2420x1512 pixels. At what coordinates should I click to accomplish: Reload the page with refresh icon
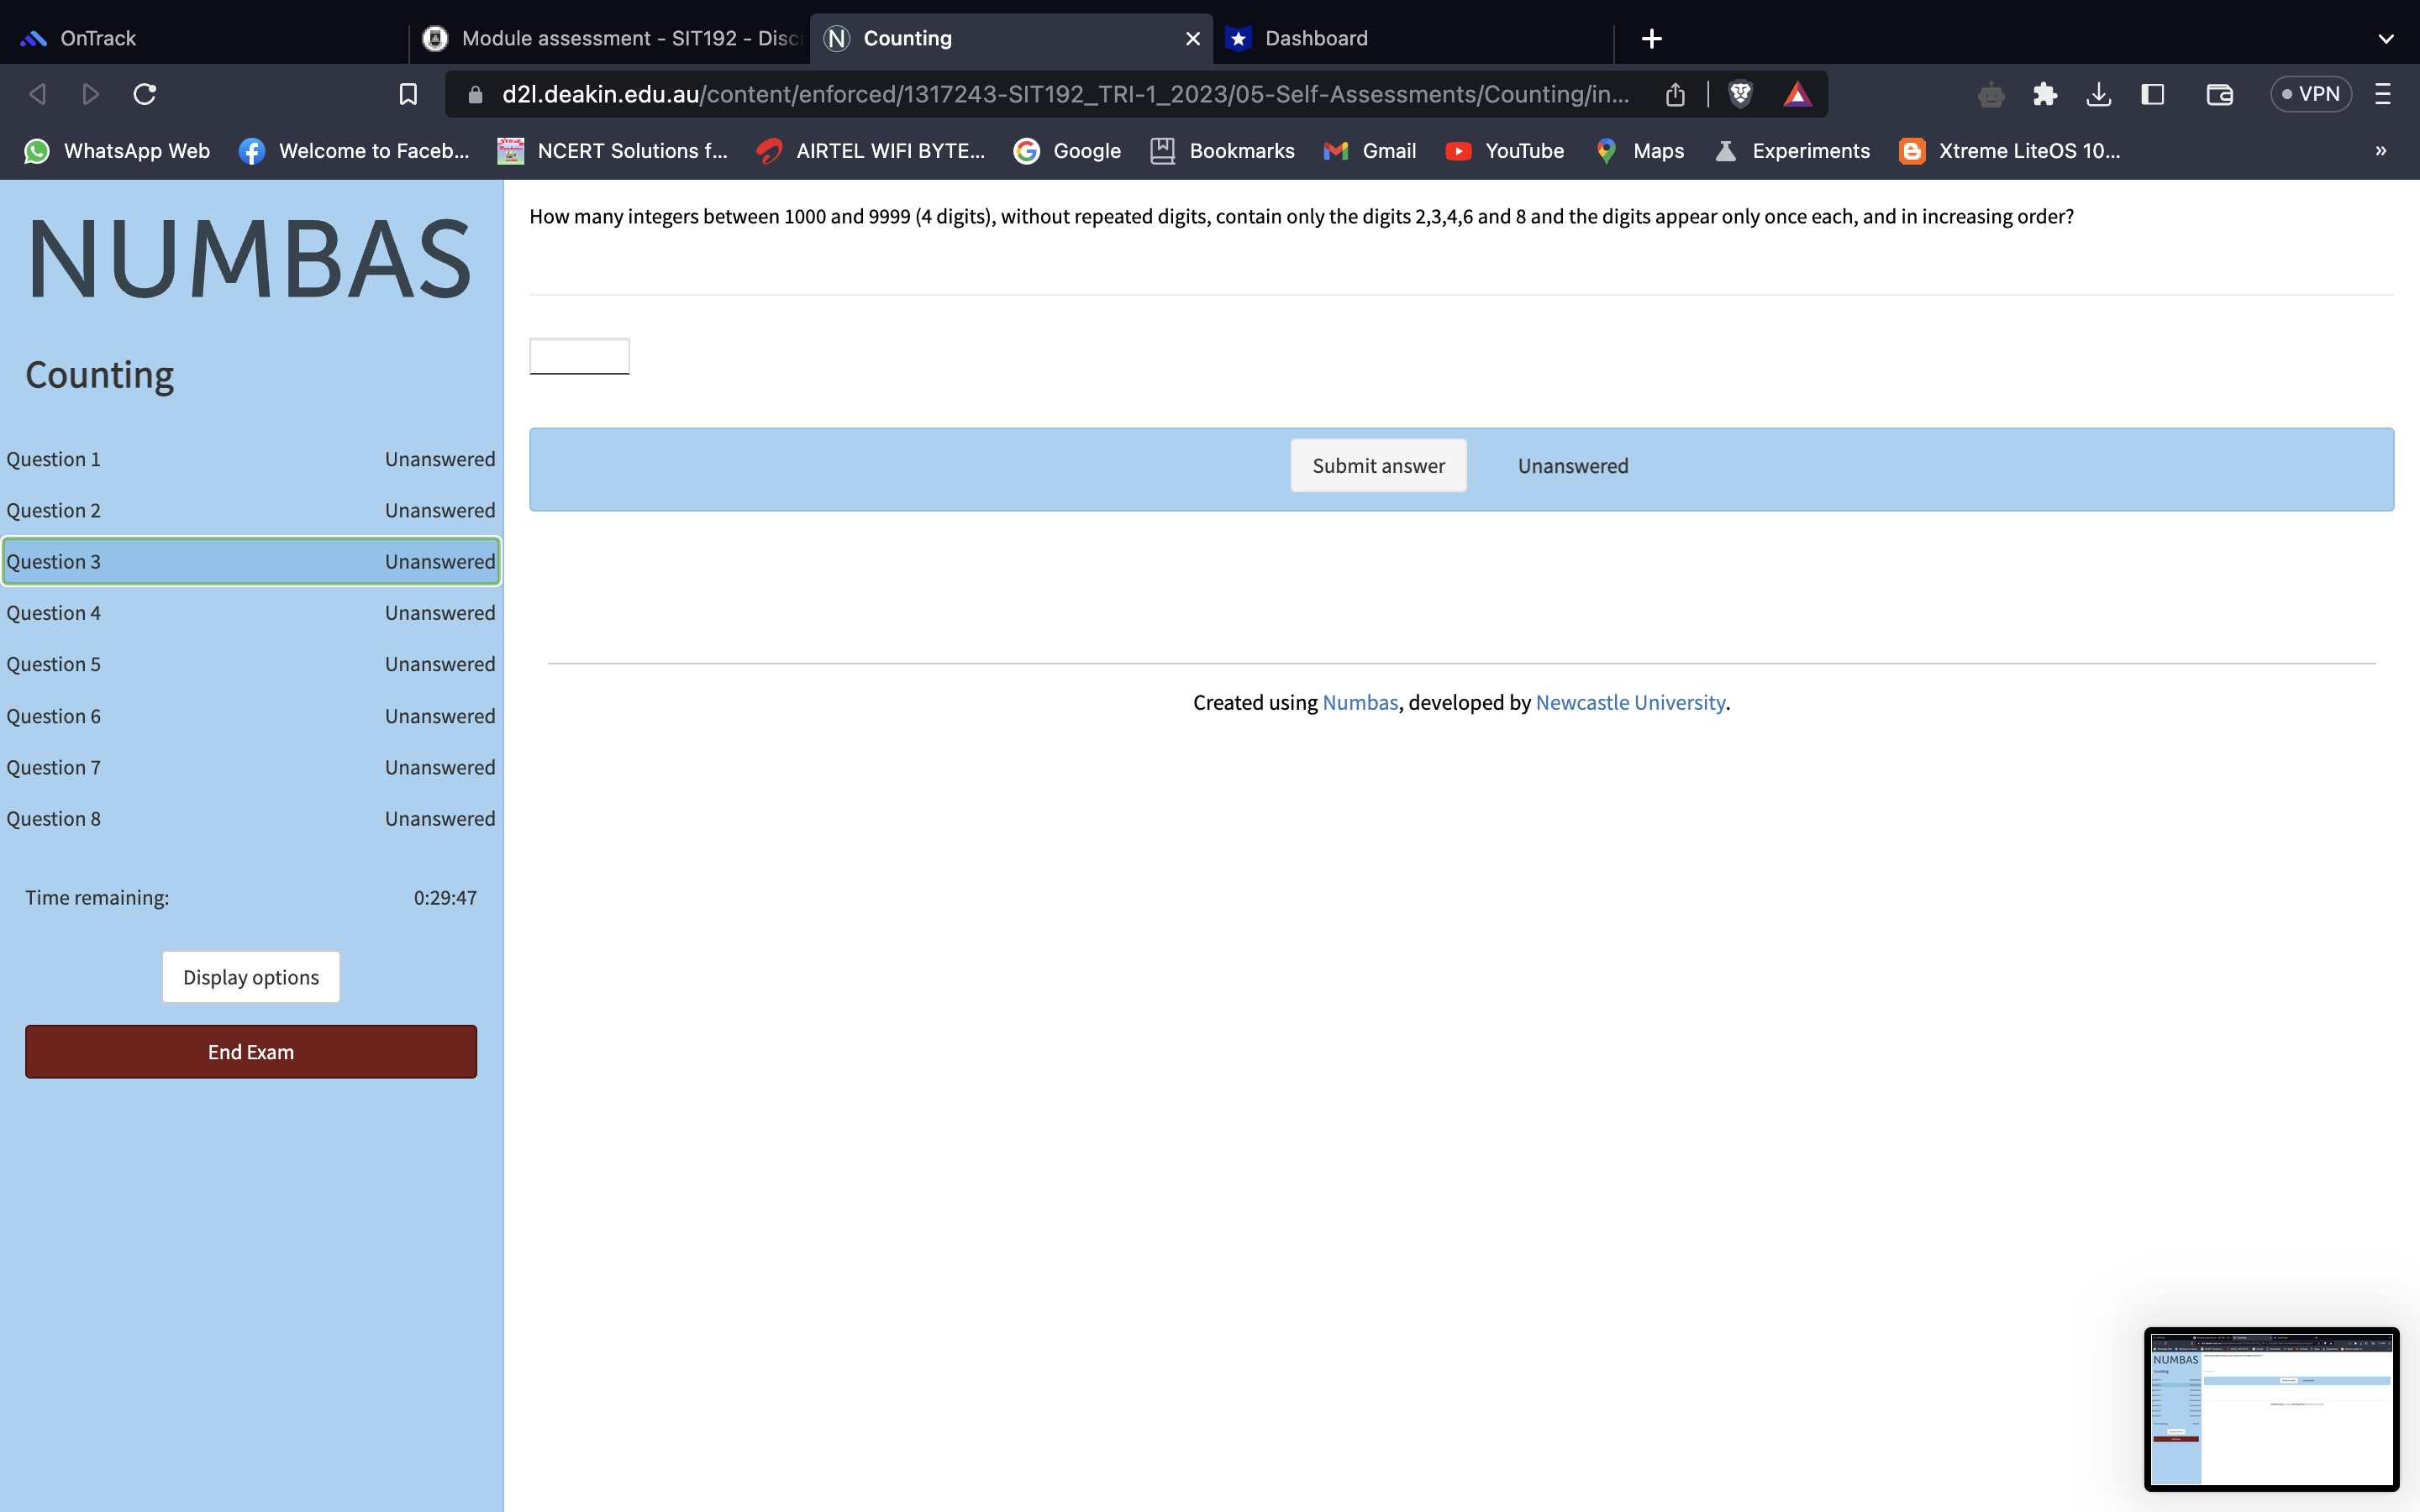tap(145, 94)
